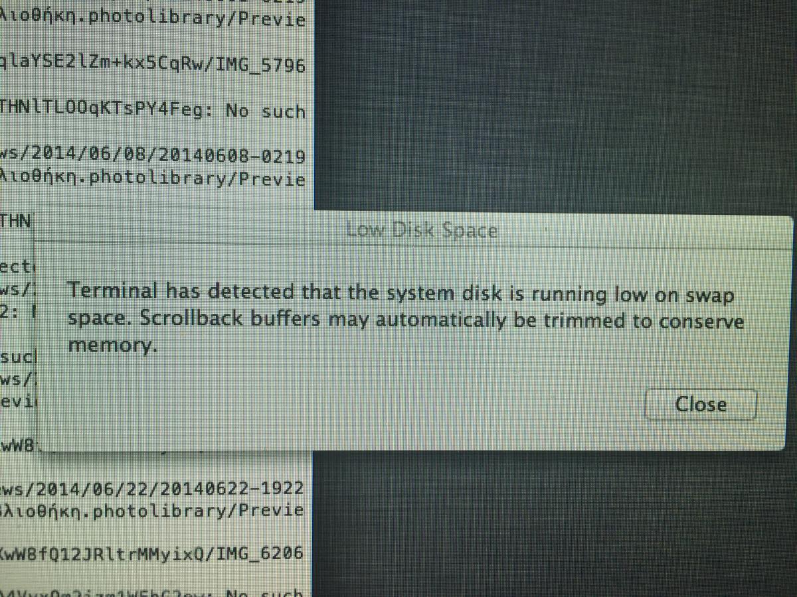The width and height of the screenshot is (797, 597).
Task: Click the 2014/06/08/20140608-0219 path line
Action: point(153,157)
